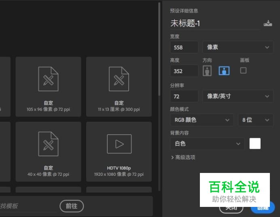Click the document icon of 105 x 96 preset

coord(48,79)
